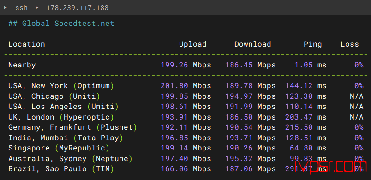Click Brazil, Sao Paulo (TIM) row
The height and width of the screenshot is (180, 371).
(186, 169)
